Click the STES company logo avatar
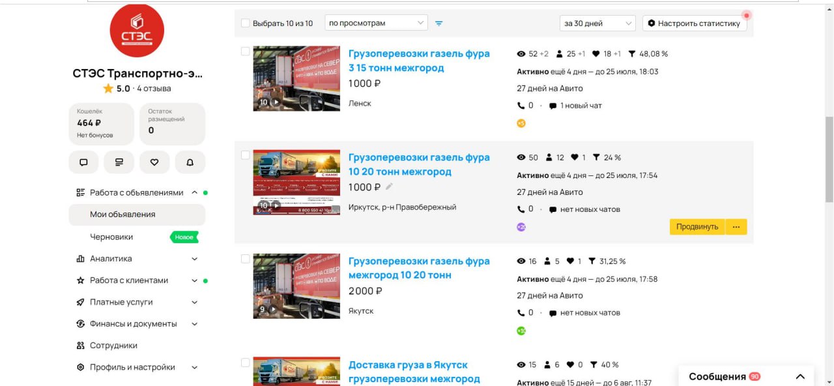The image size is (834, 386). 137,30
